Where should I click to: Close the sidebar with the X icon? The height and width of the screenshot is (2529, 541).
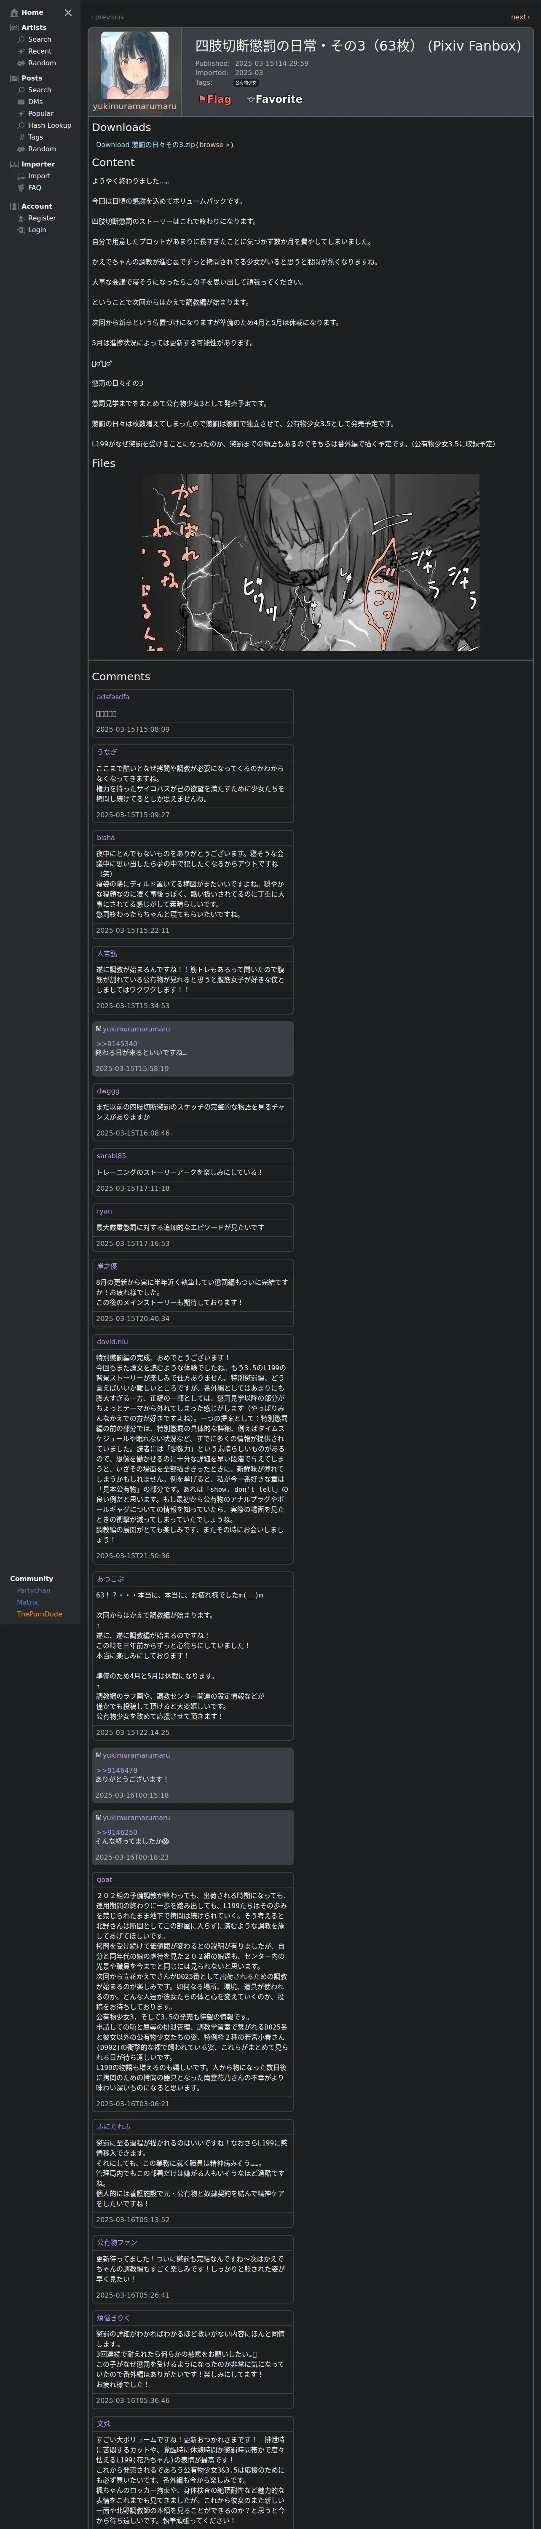(68, 13)
